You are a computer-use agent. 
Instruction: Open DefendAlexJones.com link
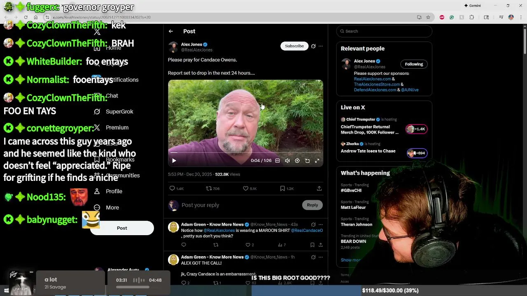[x=375, y=90]
